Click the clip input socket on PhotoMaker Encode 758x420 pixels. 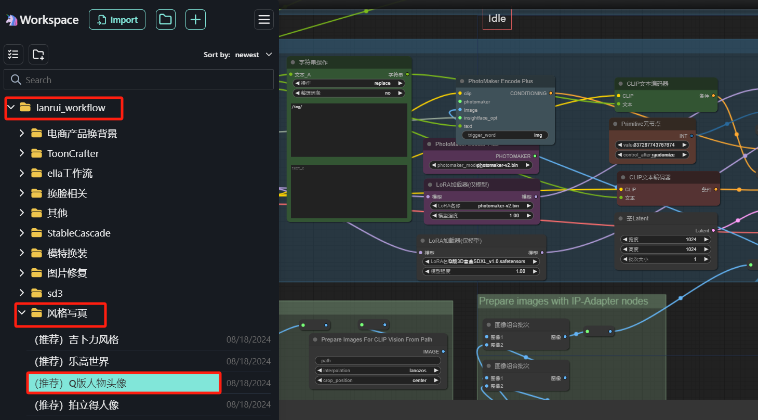[460, 94]
